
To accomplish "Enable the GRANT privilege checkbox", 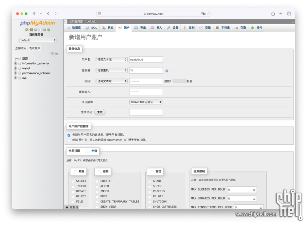I will click(x=150, y=181).
